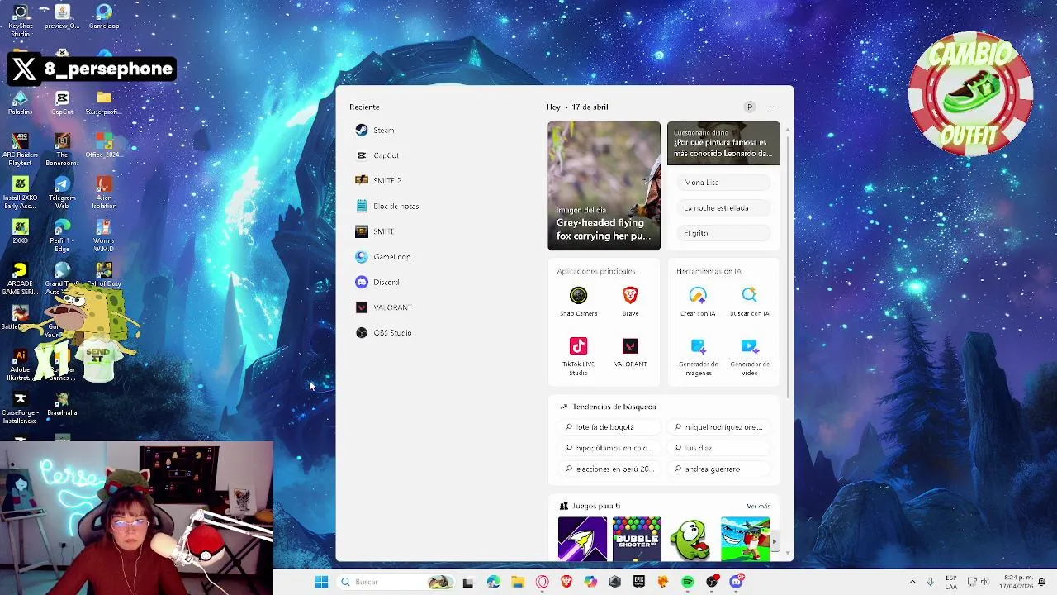Search trend lotería de bogotá

(x=609, y=427)
